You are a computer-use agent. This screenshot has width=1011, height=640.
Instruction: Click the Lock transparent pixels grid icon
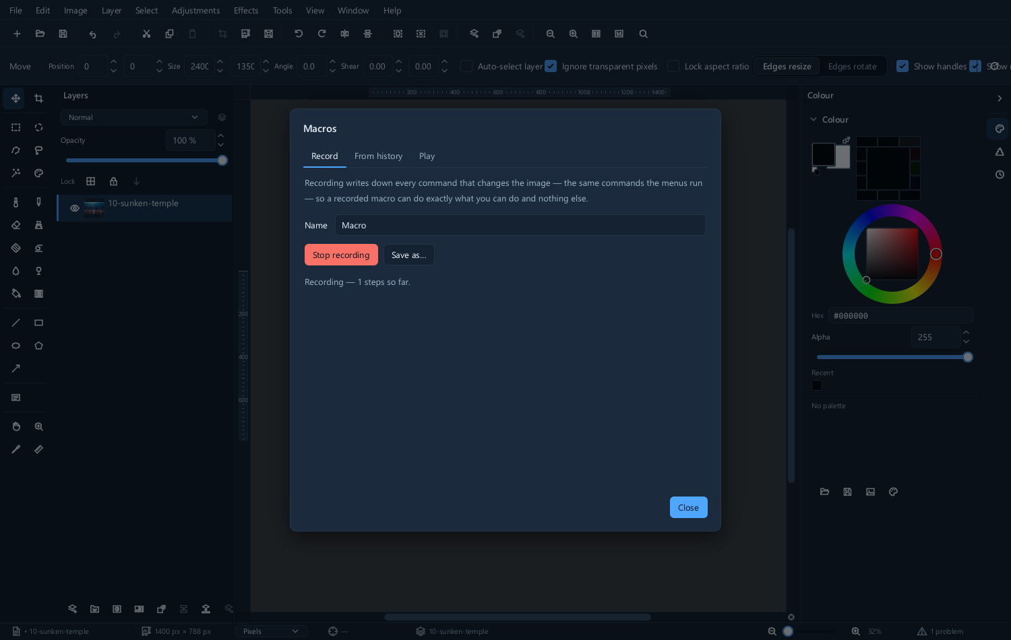[x=90, y=181]
